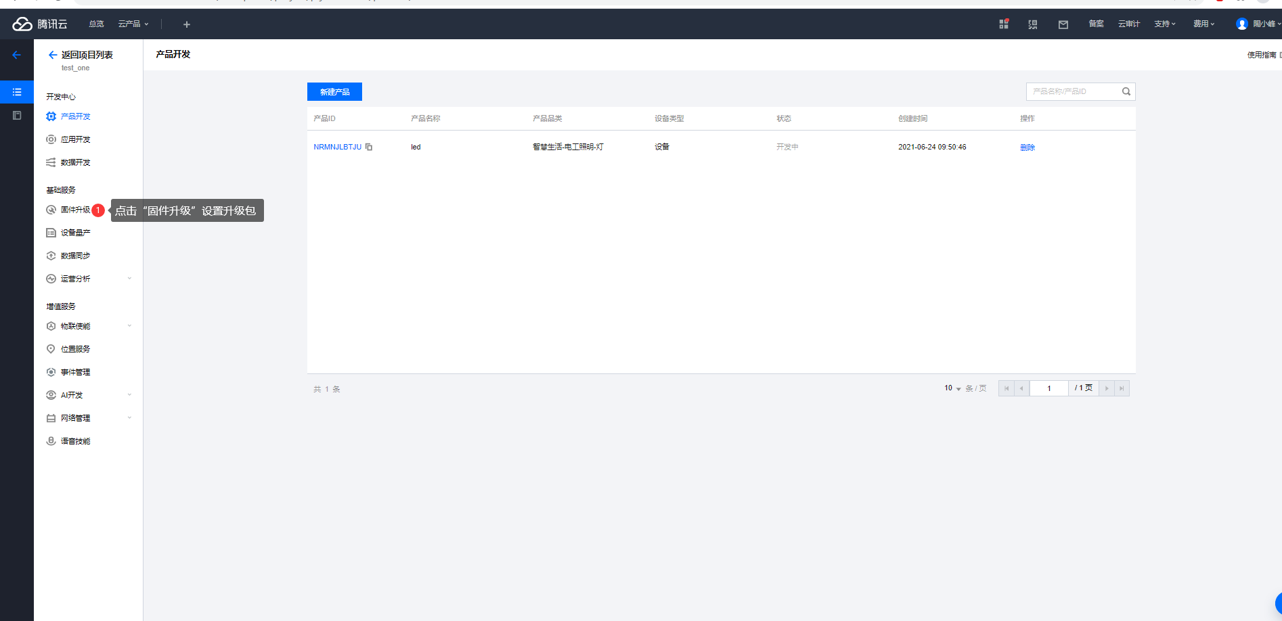Select the notebook icon in dark rail

17,116
